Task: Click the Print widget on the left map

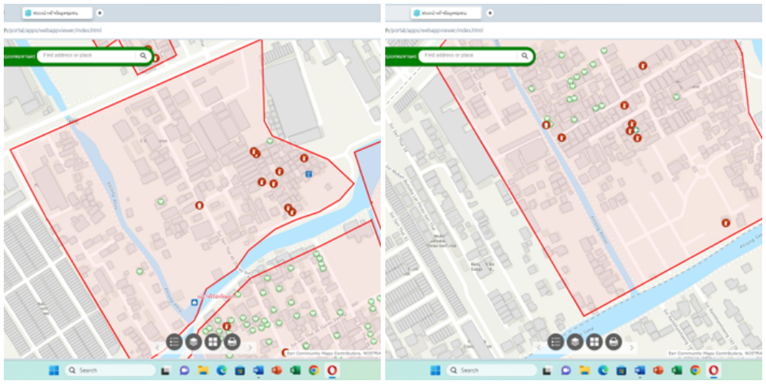Action: 232,342
